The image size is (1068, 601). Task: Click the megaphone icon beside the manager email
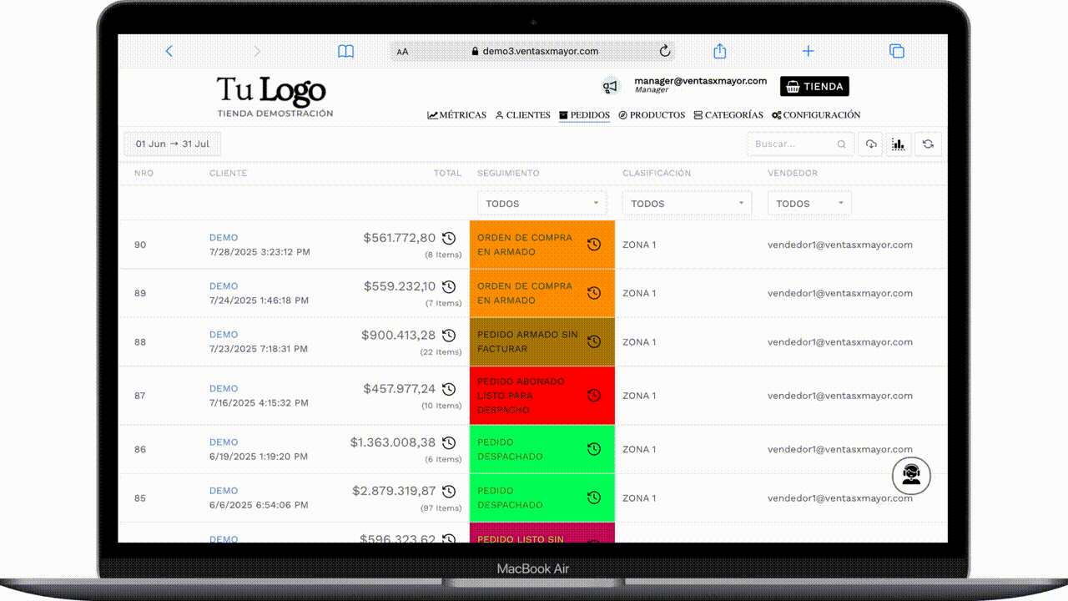tap(612, 86)
